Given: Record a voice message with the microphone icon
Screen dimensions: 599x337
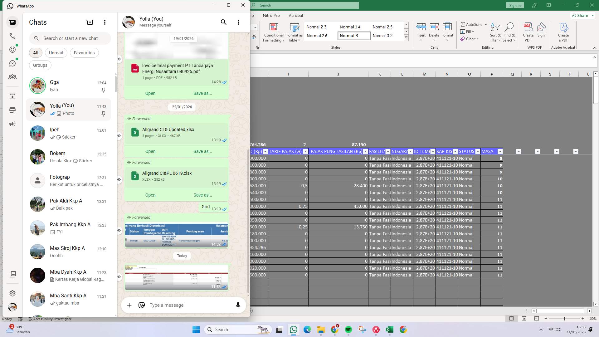Looking at the screenshot, I should 238,305.
